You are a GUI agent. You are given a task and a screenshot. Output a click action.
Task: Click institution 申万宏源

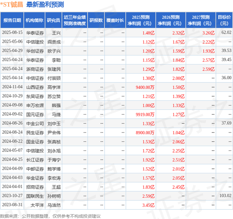tap(35, 106)
